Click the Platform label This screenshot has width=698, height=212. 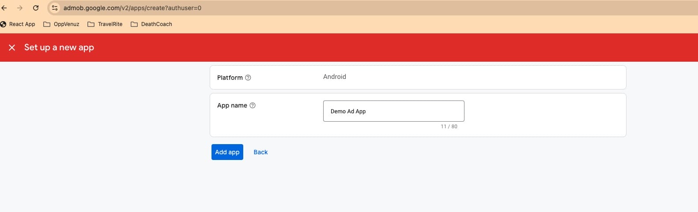click(230, 78)
